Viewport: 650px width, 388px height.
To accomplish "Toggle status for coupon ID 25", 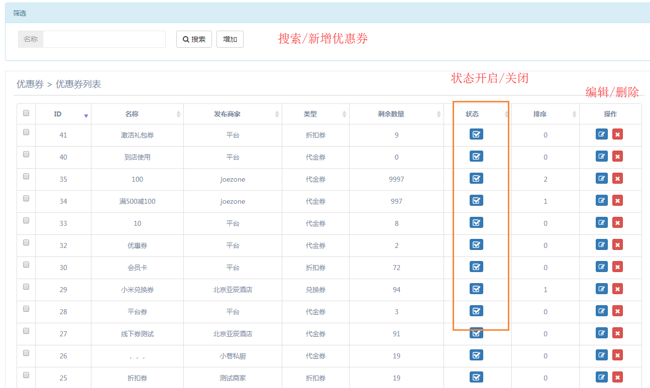I will (476, 377).
